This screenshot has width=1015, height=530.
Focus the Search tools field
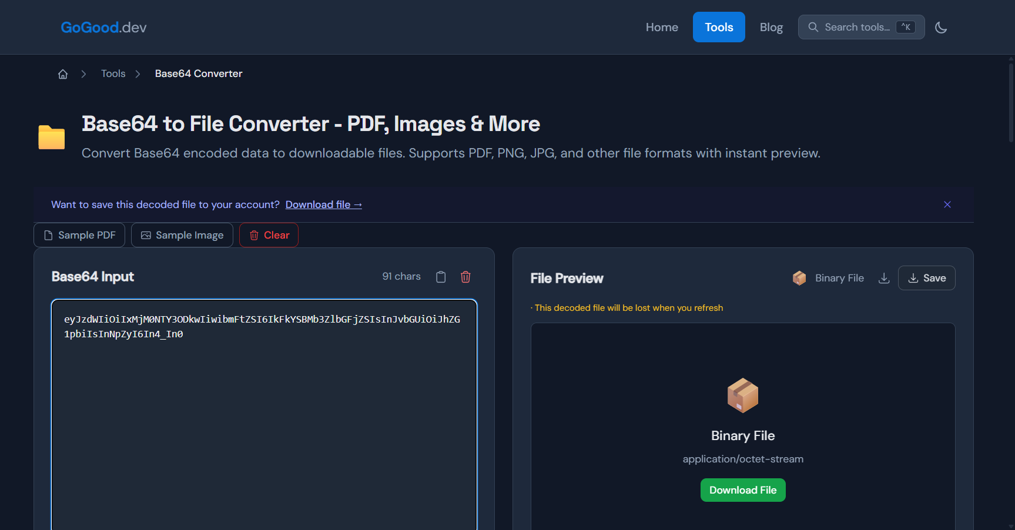pos(861,27)
